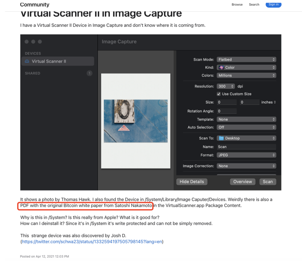Click the Scan button
The height and width of the screenshot is (263, 302).
coord(268,182)
